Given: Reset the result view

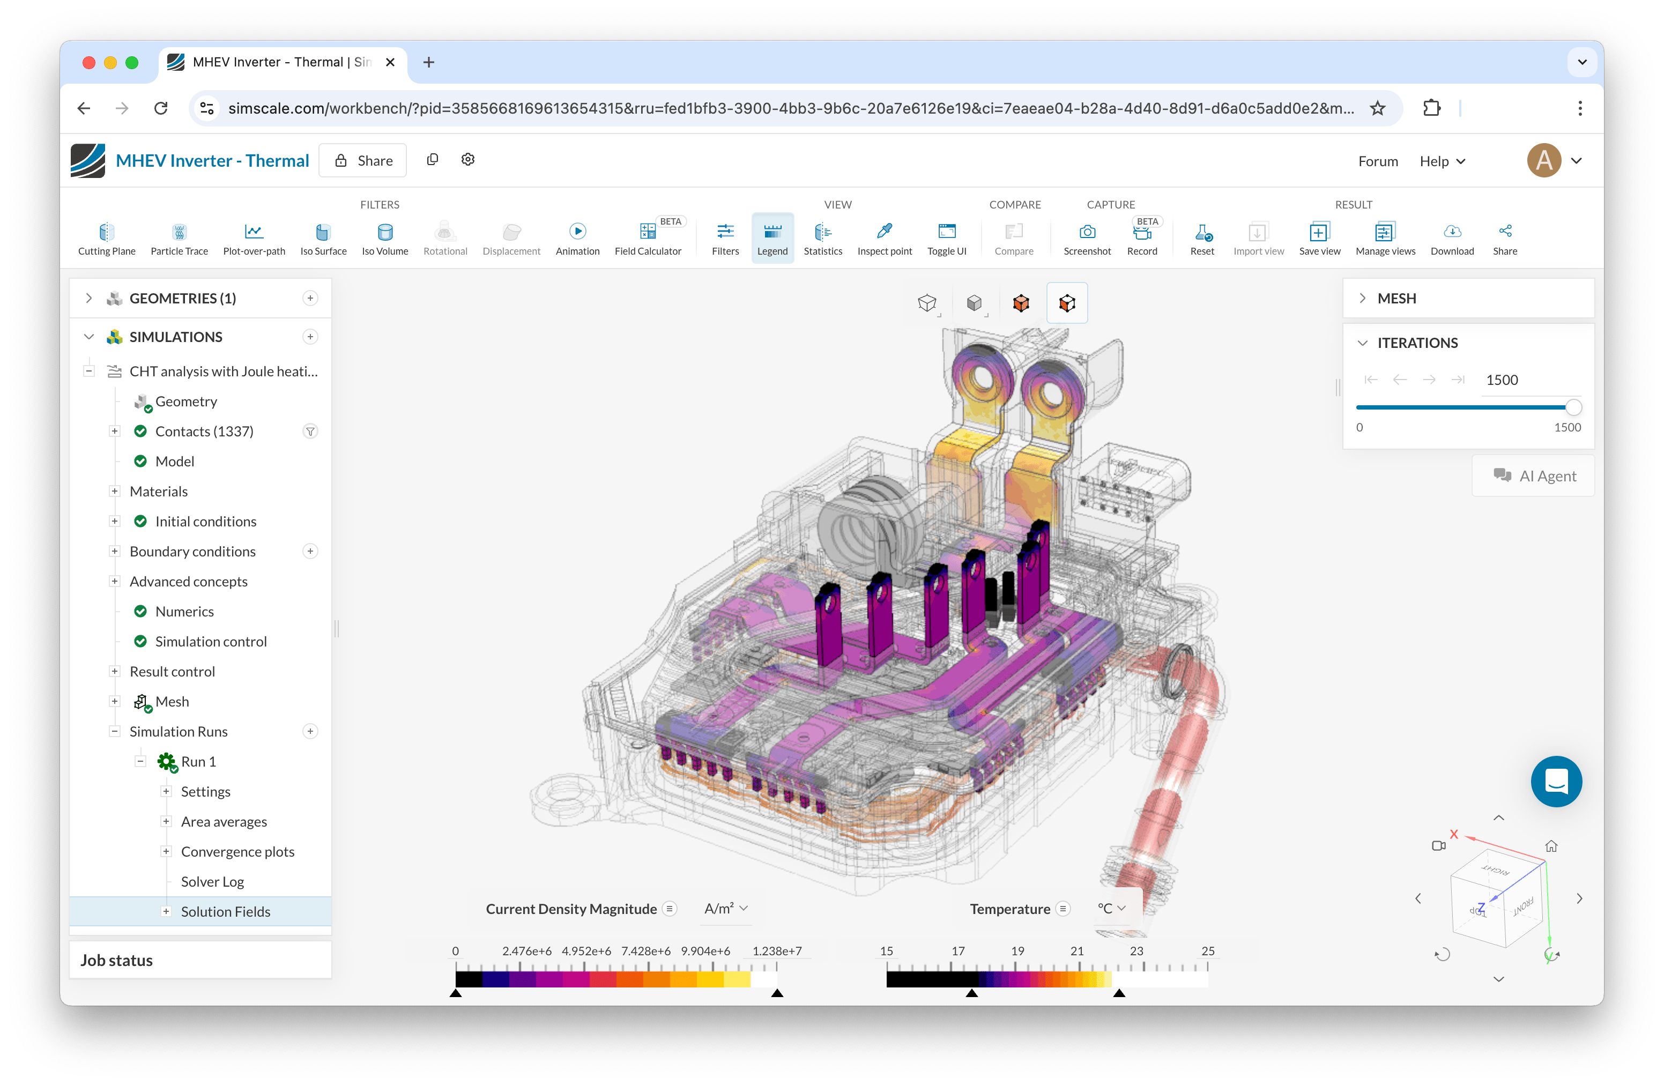Looking at the screenshot, I should [1202, 239].
